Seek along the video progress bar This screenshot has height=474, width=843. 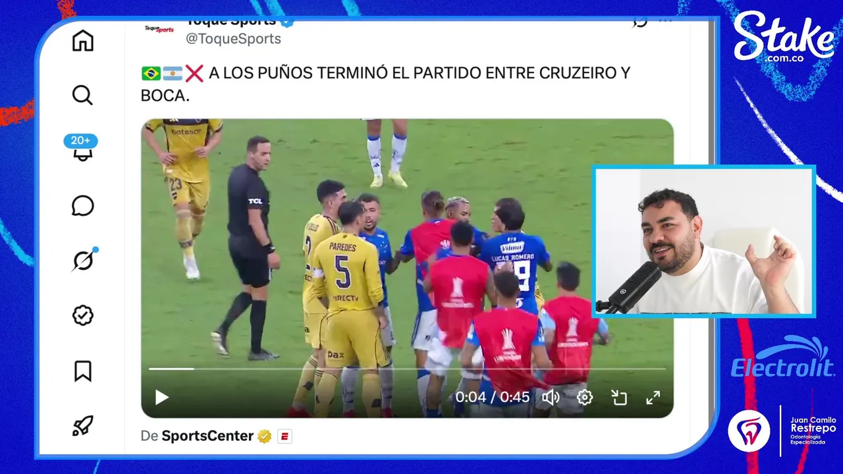pyautogui.click(x=407, y=369)
